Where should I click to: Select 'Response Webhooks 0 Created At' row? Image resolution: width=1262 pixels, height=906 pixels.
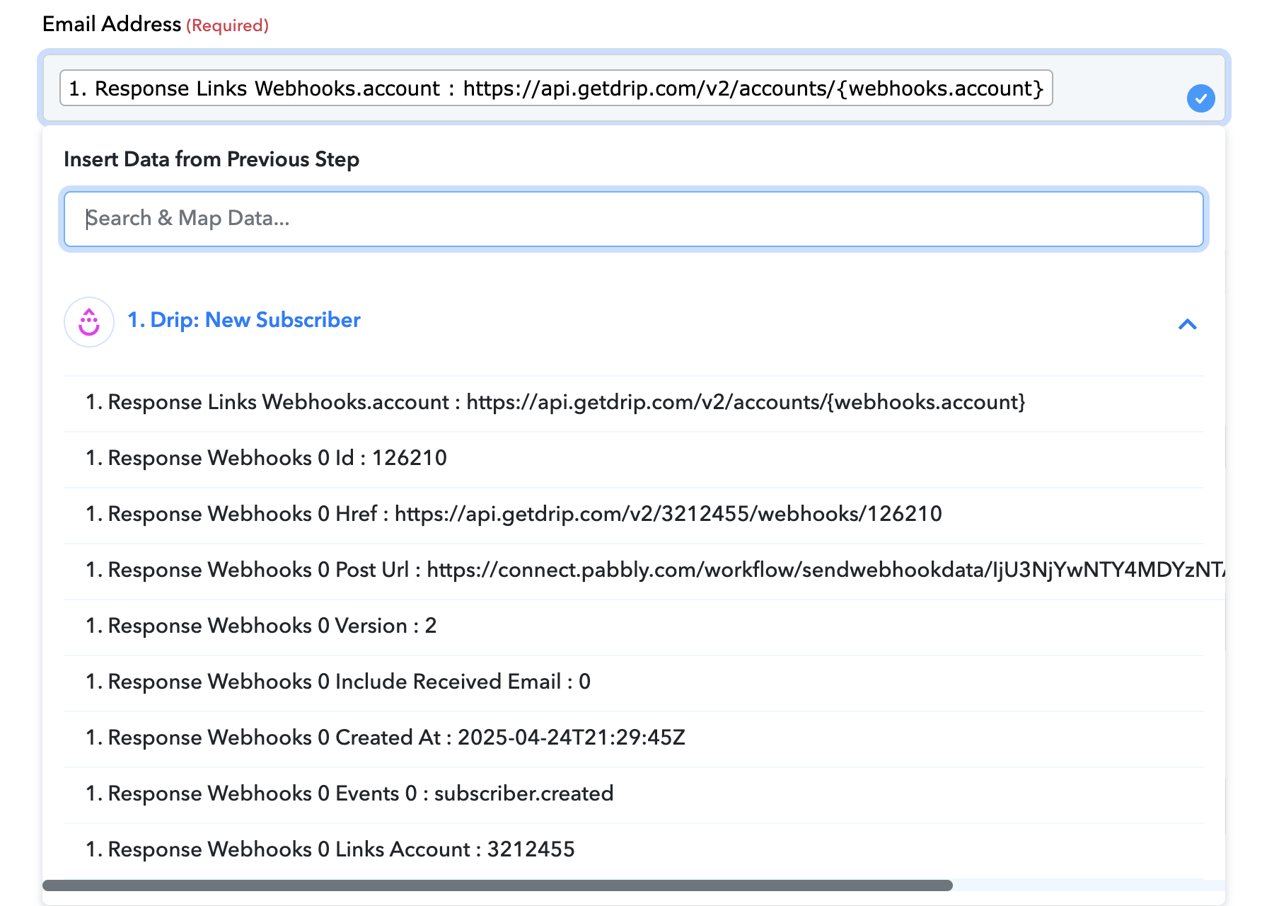click(634, 738)
